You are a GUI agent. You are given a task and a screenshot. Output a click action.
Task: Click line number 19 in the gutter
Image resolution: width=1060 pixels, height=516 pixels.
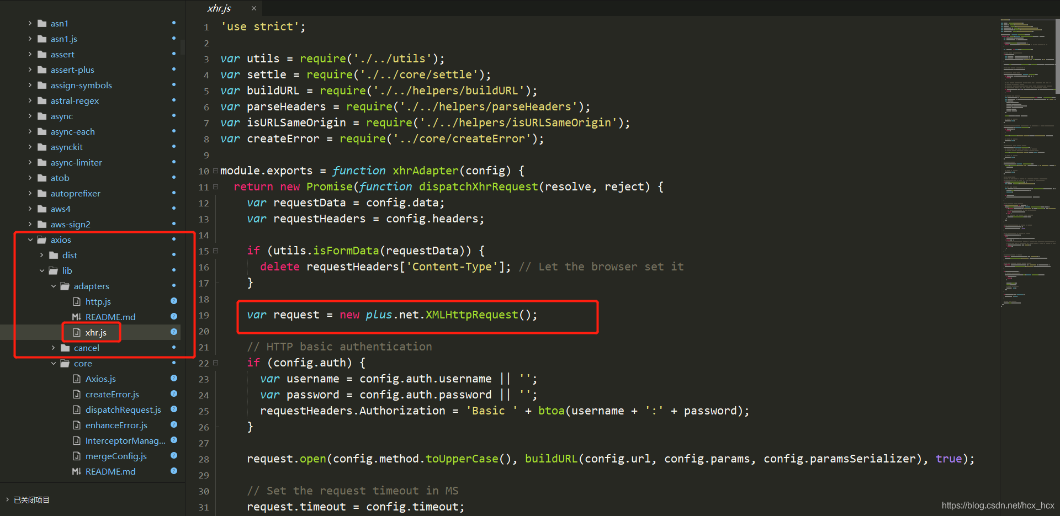[x=204, y=315]
